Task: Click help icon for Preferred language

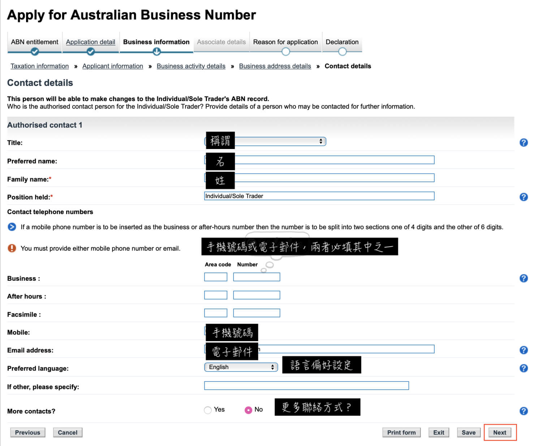Action: click(x=523, y=368)
